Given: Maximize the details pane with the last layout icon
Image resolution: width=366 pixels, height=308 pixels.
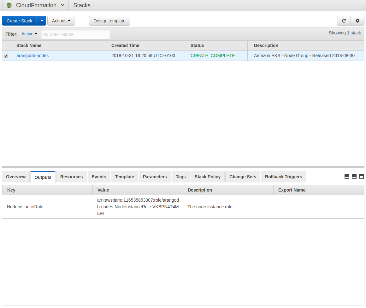Looking at the screenshot, I should 361,176.
